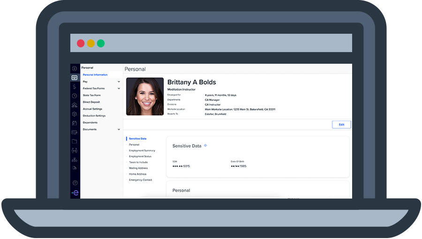Expand the Federal Tax Forms section
Viewport: 422px width, 239px height.
point(119,89)
